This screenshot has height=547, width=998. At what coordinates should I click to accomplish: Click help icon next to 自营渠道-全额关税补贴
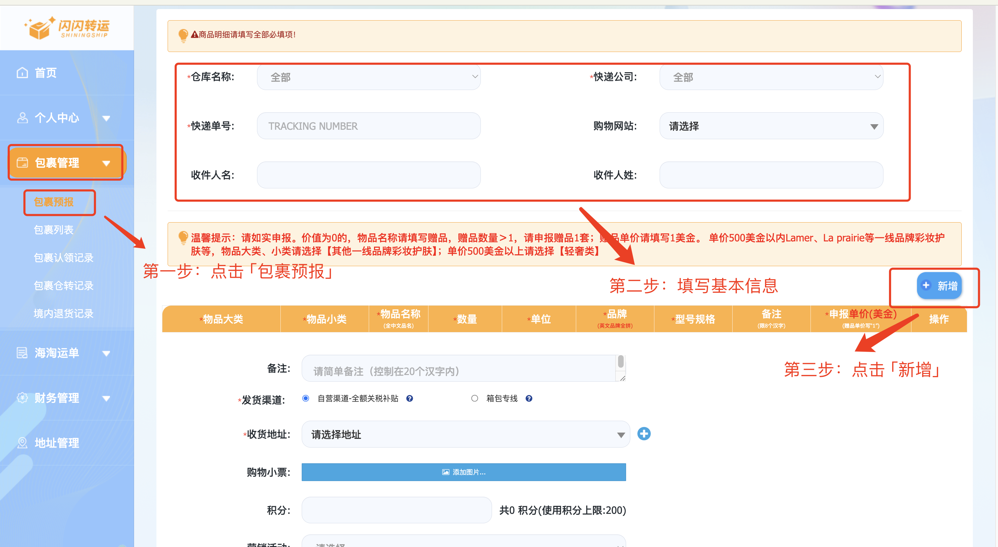click(410, 398)
